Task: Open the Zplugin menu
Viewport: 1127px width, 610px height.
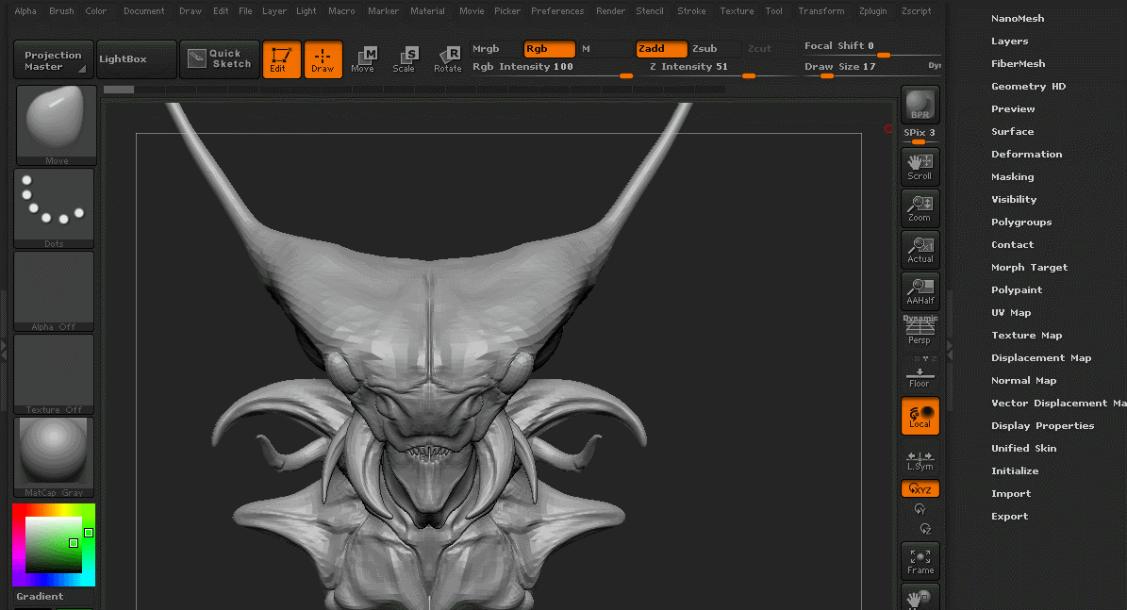Action: pos(872,10)
